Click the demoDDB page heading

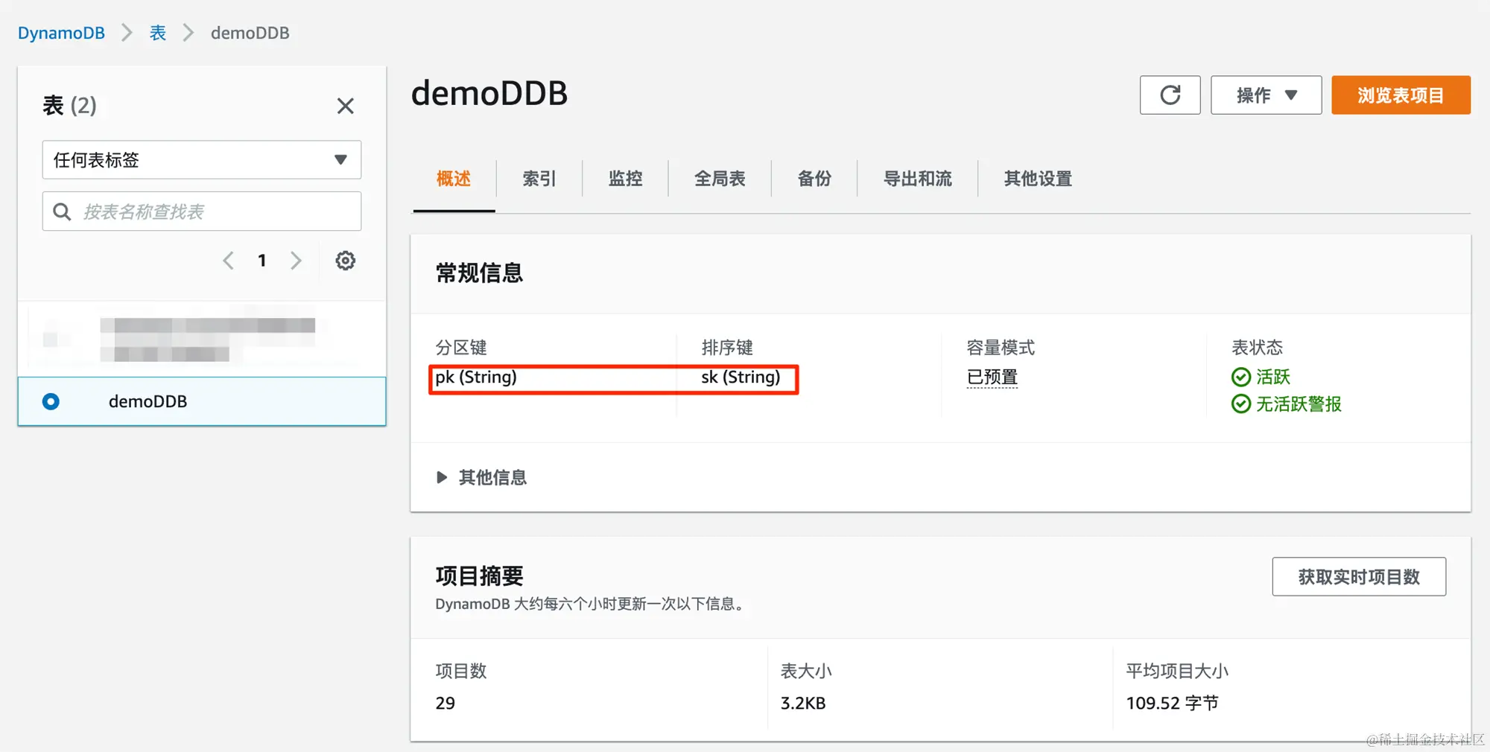489,94
